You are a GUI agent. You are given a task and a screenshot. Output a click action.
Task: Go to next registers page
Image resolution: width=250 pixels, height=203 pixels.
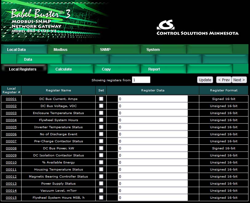tap(239, 80)
